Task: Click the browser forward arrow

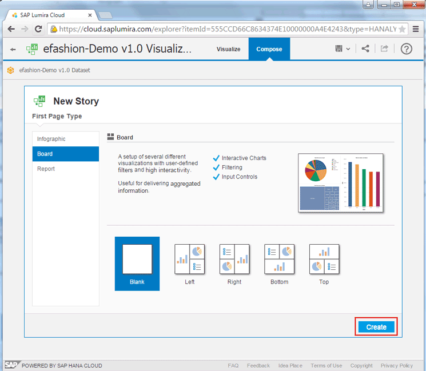Action: (25, 29)
